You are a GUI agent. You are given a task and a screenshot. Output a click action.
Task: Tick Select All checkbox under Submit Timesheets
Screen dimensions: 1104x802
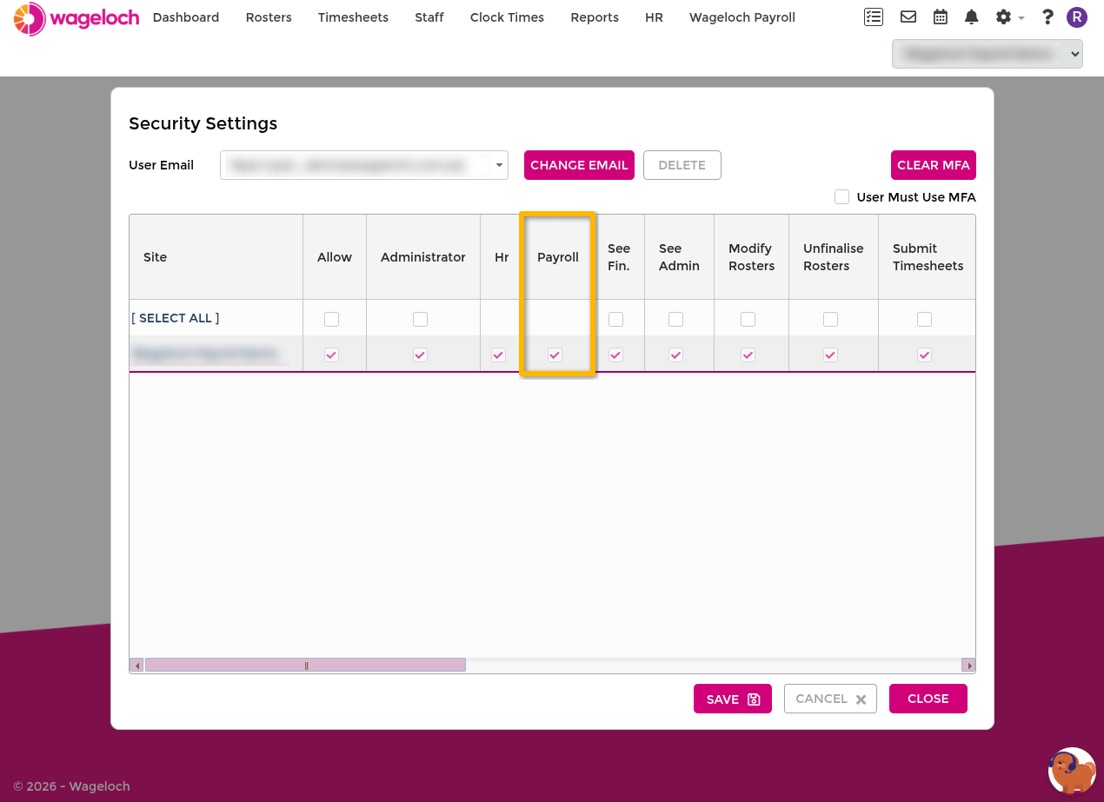(x=924, y=319)
